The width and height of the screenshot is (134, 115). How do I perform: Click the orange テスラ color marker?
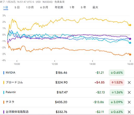[x=4, y=102]
